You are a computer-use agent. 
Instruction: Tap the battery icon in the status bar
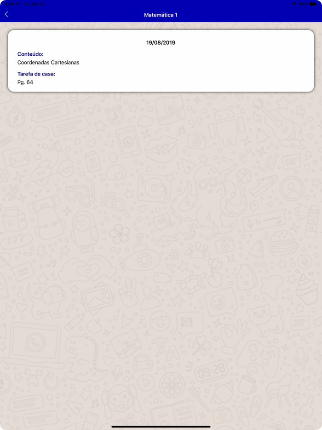(x=313, y=4)
